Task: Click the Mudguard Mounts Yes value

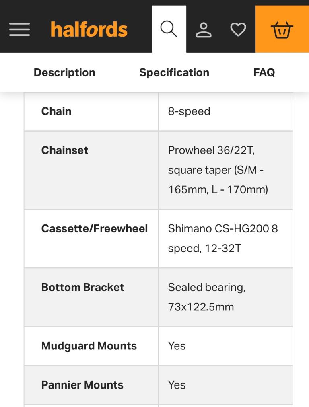Action: [176, 346]
